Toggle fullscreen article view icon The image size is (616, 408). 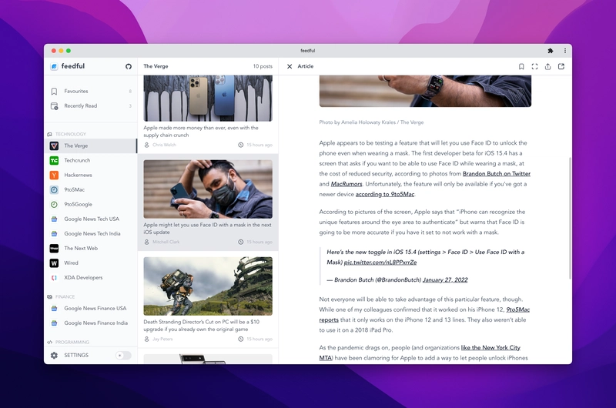tap(534, 66)
